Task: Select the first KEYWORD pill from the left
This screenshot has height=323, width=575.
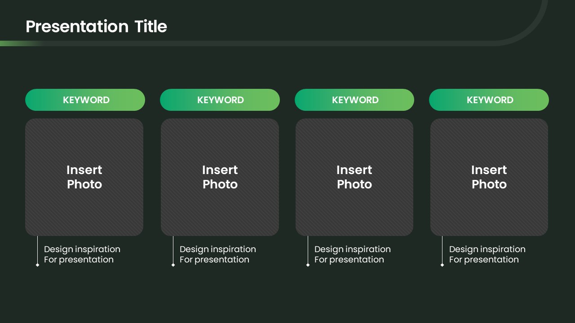Action: (x=85, y=100)
